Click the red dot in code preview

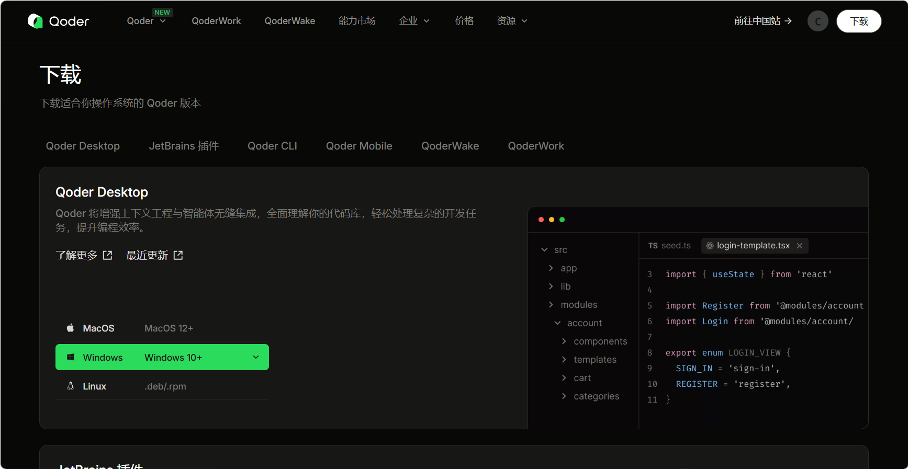click(x=541, y=220)
